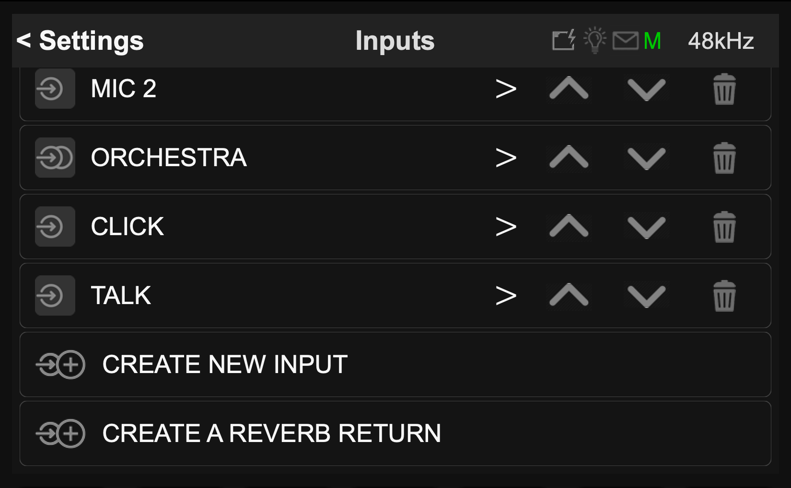
Task: Delete the MIC 2 input
Action: coord(724,89)
